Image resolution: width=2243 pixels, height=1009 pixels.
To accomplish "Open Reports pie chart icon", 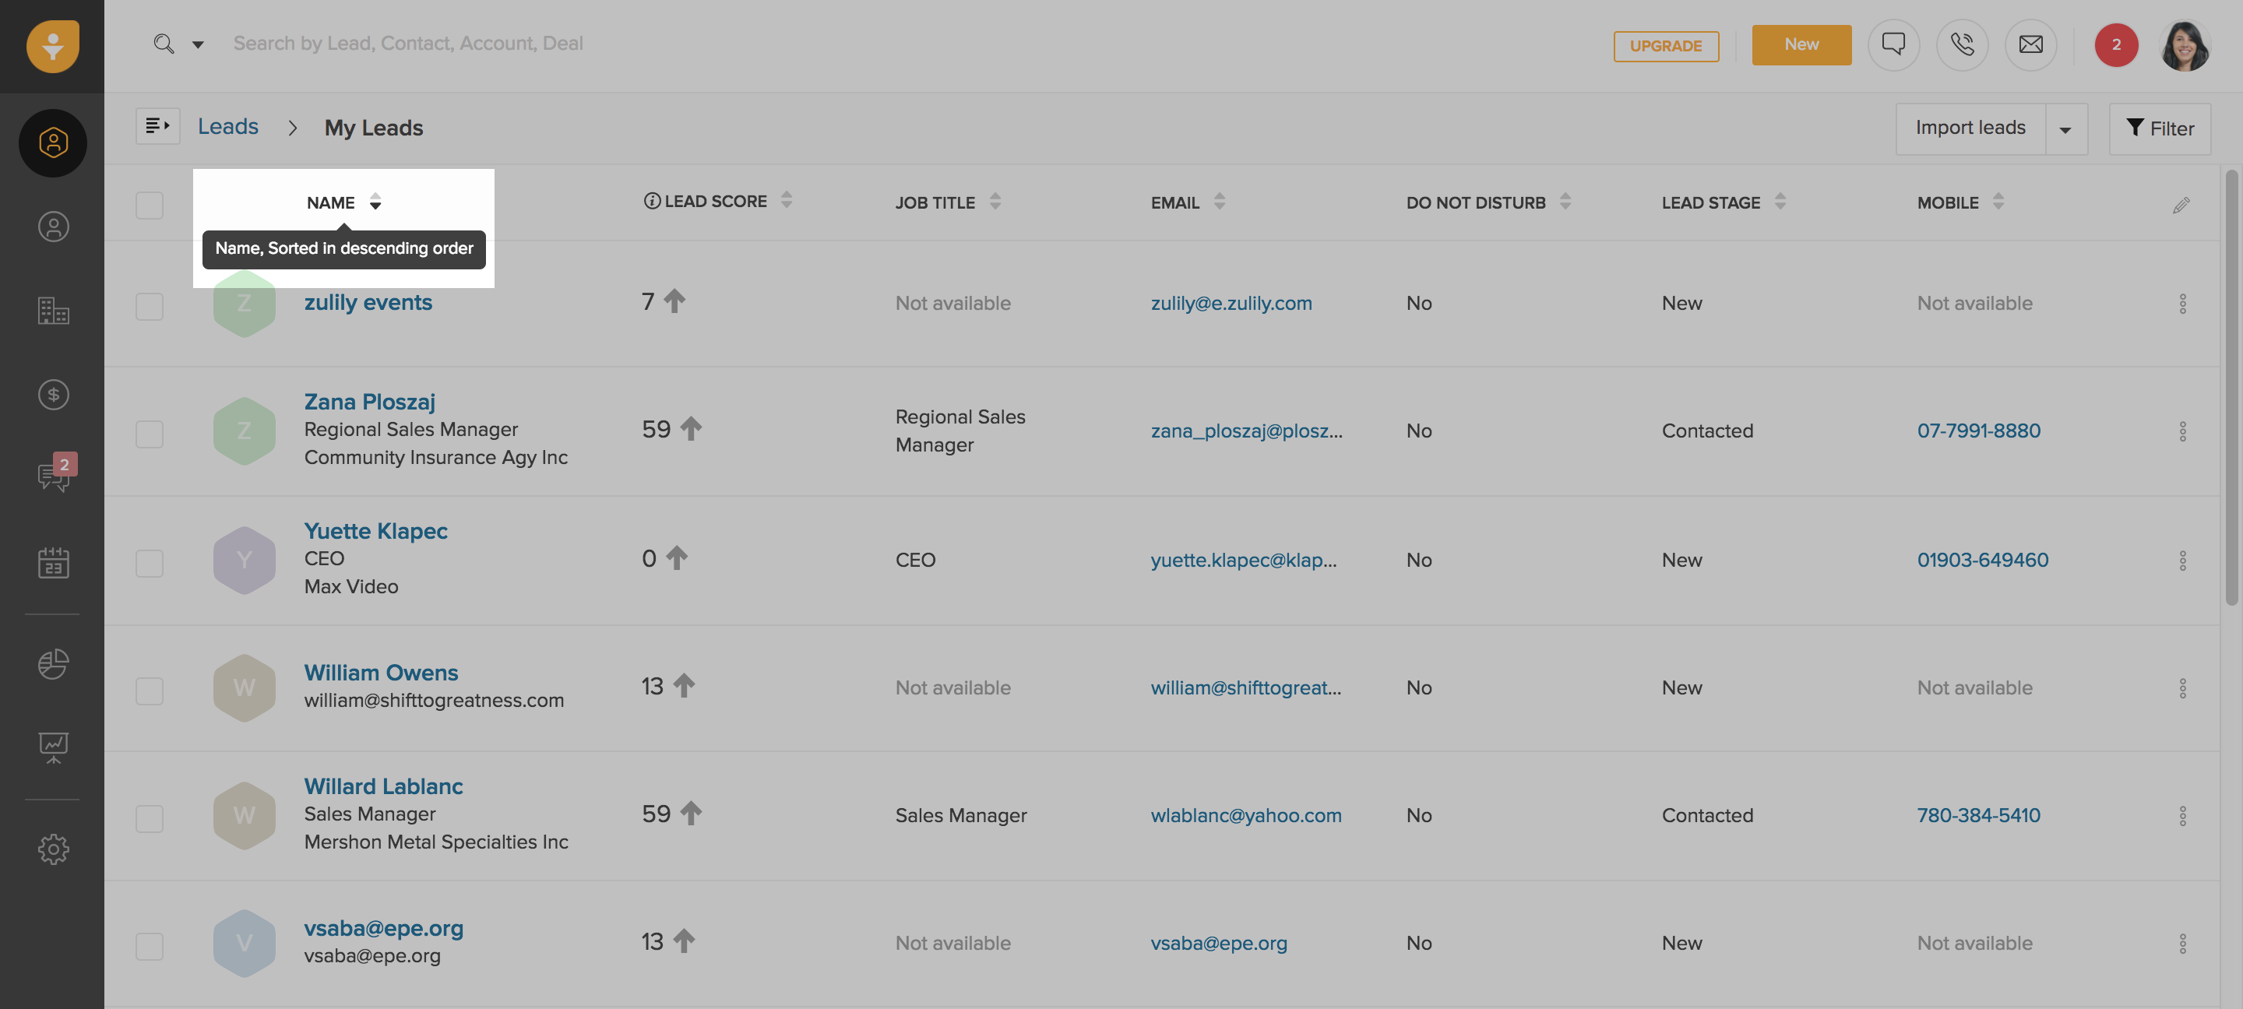I will 53,664.
